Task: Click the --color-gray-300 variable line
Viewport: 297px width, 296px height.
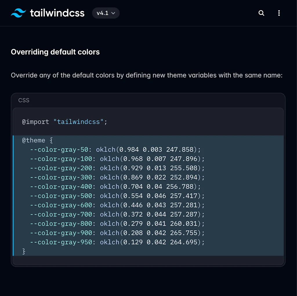Action: coord(117,177)
